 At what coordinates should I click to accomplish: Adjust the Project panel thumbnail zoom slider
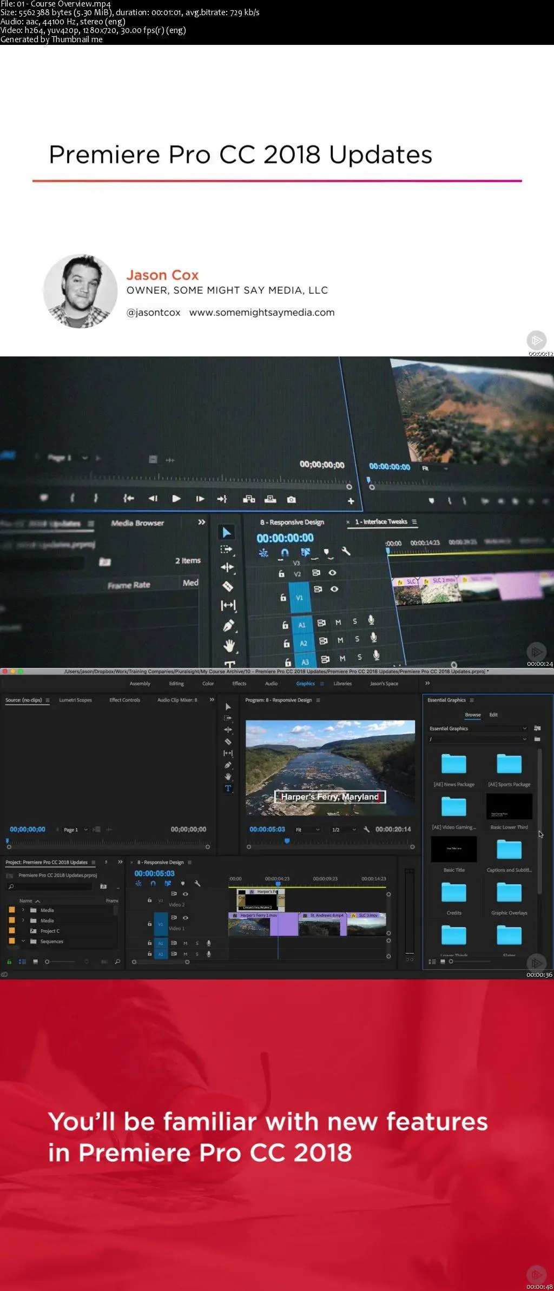click(x=61, y=962)
